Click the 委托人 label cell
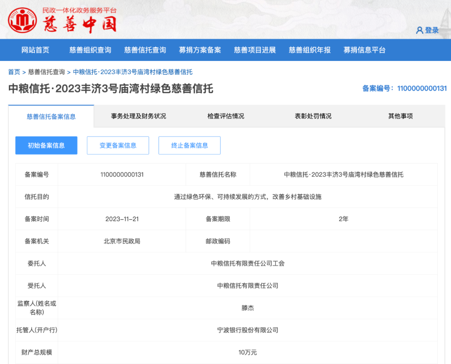 (x=37, y=263)
